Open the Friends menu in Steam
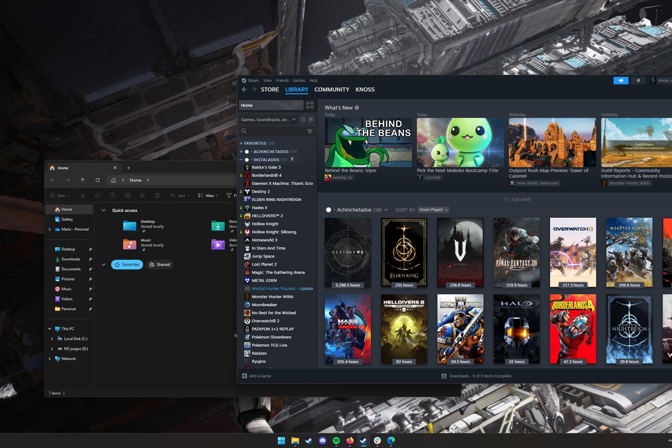The height and width of the screenshot is (448, 672). pyautogui.click(x=282, y=80)
